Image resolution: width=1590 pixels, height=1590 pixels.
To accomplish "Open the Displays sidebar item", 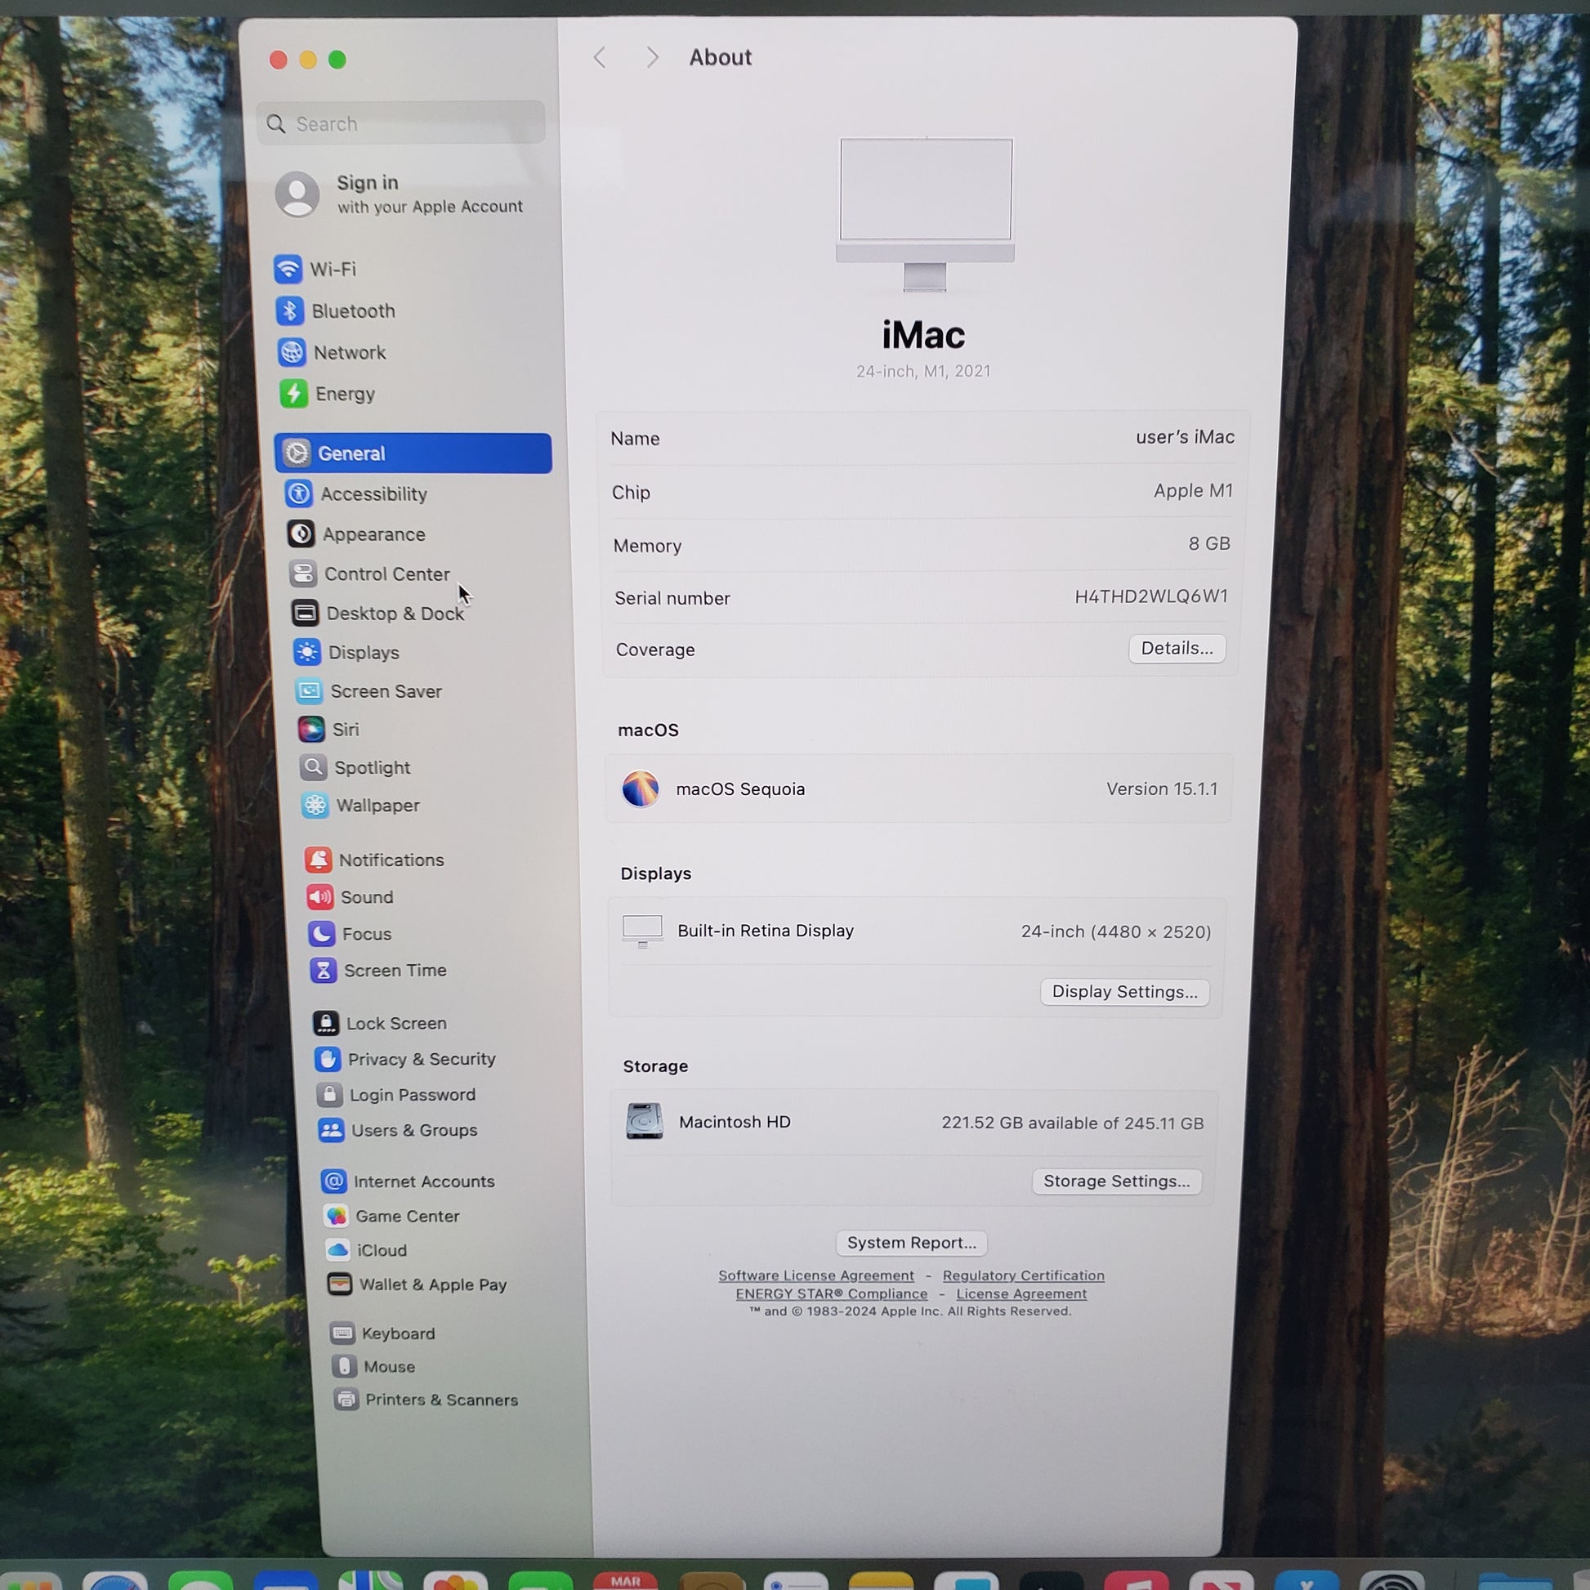I will (x=363, y=653).
